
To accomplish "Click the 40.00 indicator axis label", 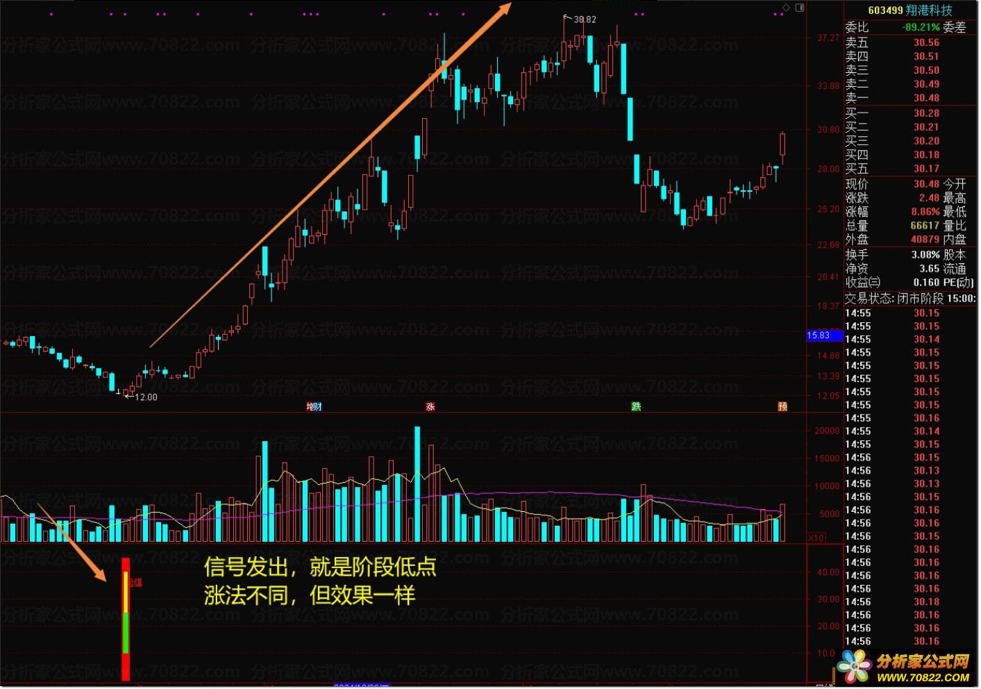I will click(x=828, y=573).
